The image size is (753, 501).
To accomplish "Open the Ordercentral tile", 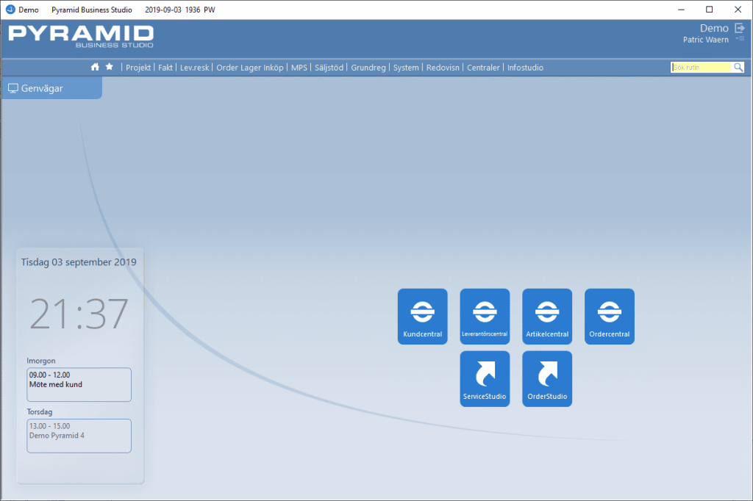I will click(610, 316).
